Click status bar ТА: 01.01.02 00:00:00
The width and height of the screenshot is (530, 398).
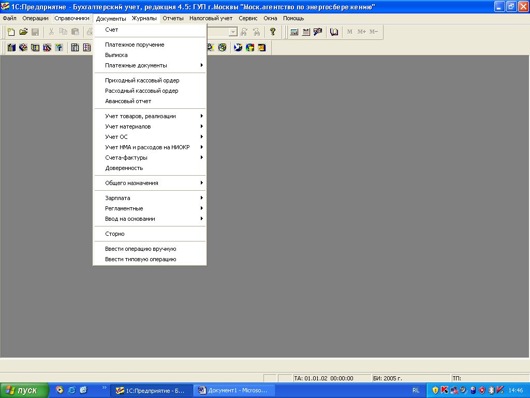click(331, 378)
